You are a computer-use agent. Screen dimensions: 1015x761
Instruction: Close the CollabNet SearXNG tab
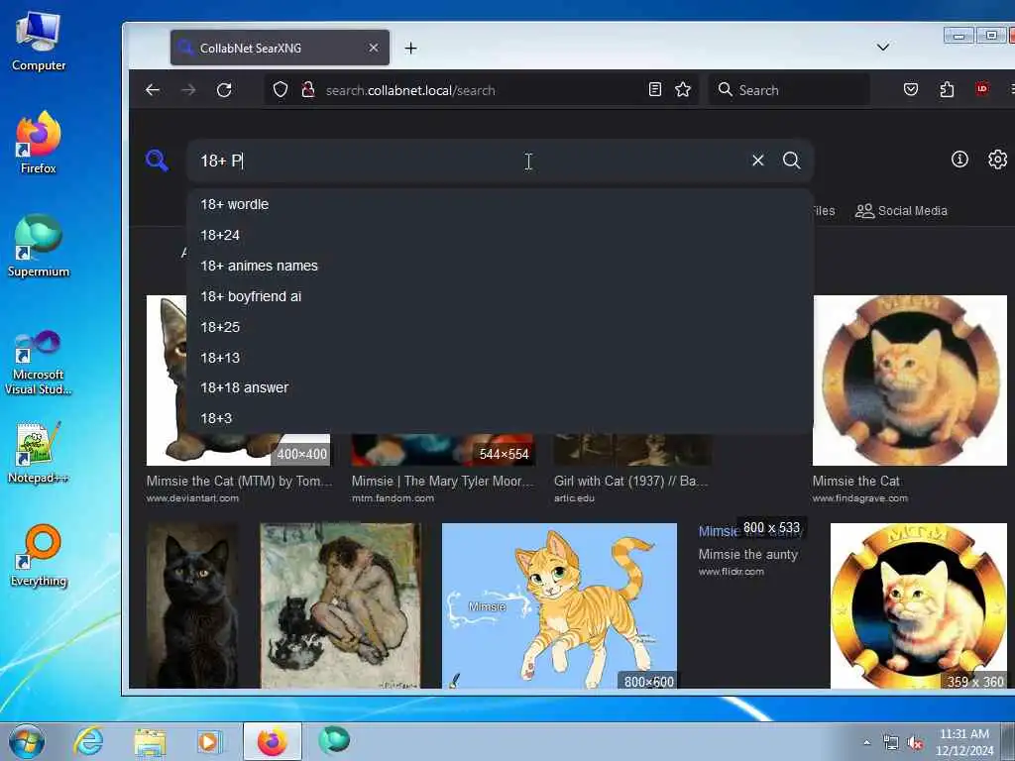(374, 48)
